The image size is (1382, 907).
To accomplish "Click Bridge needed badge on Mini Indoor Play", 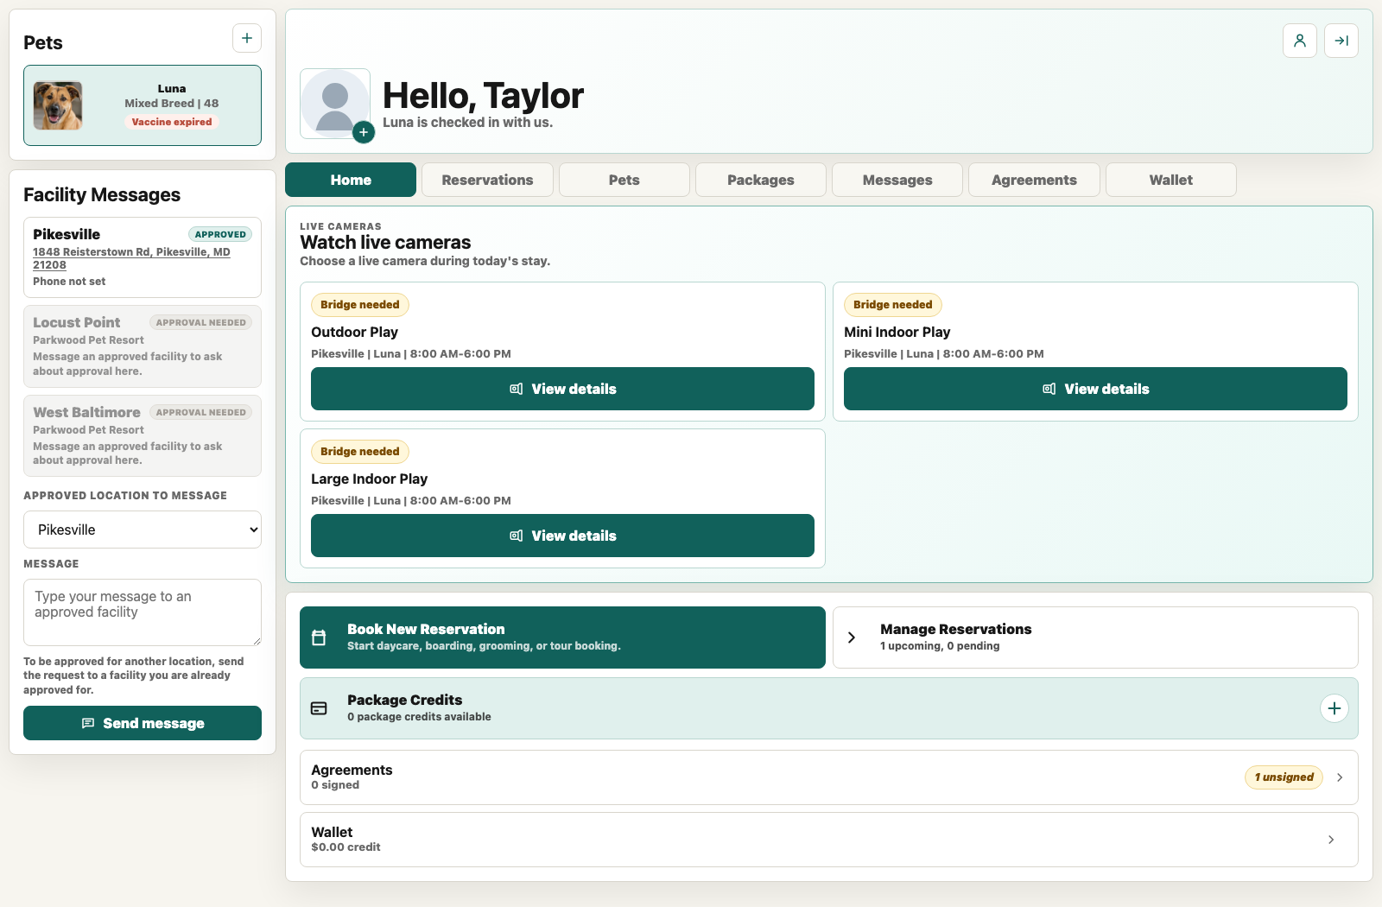I will pos(893,305).
